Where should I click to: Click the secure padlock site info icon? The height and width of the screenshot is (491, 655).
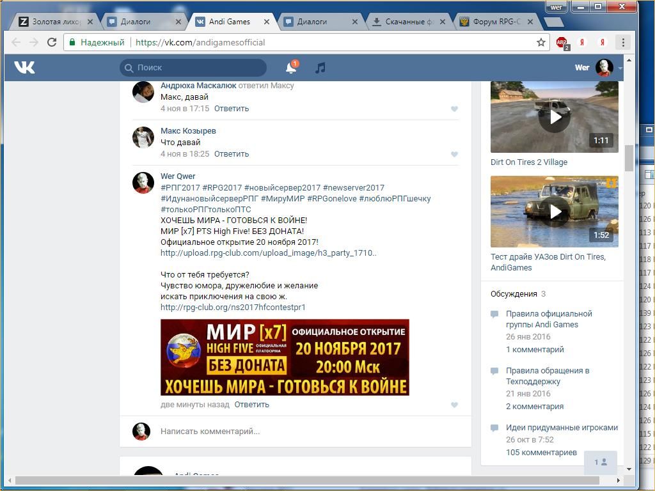tap(72, 42)
